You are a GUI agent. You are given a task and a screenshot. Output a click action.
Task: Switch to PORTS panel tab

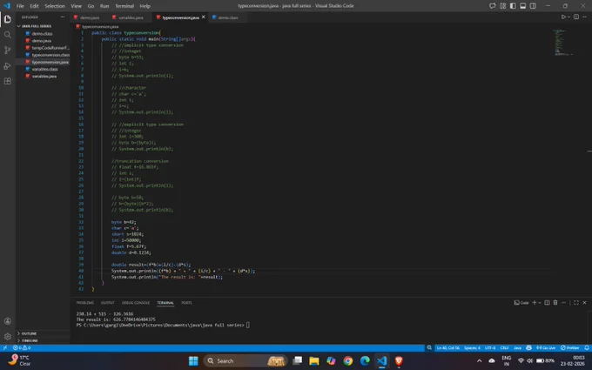[186, 303]
